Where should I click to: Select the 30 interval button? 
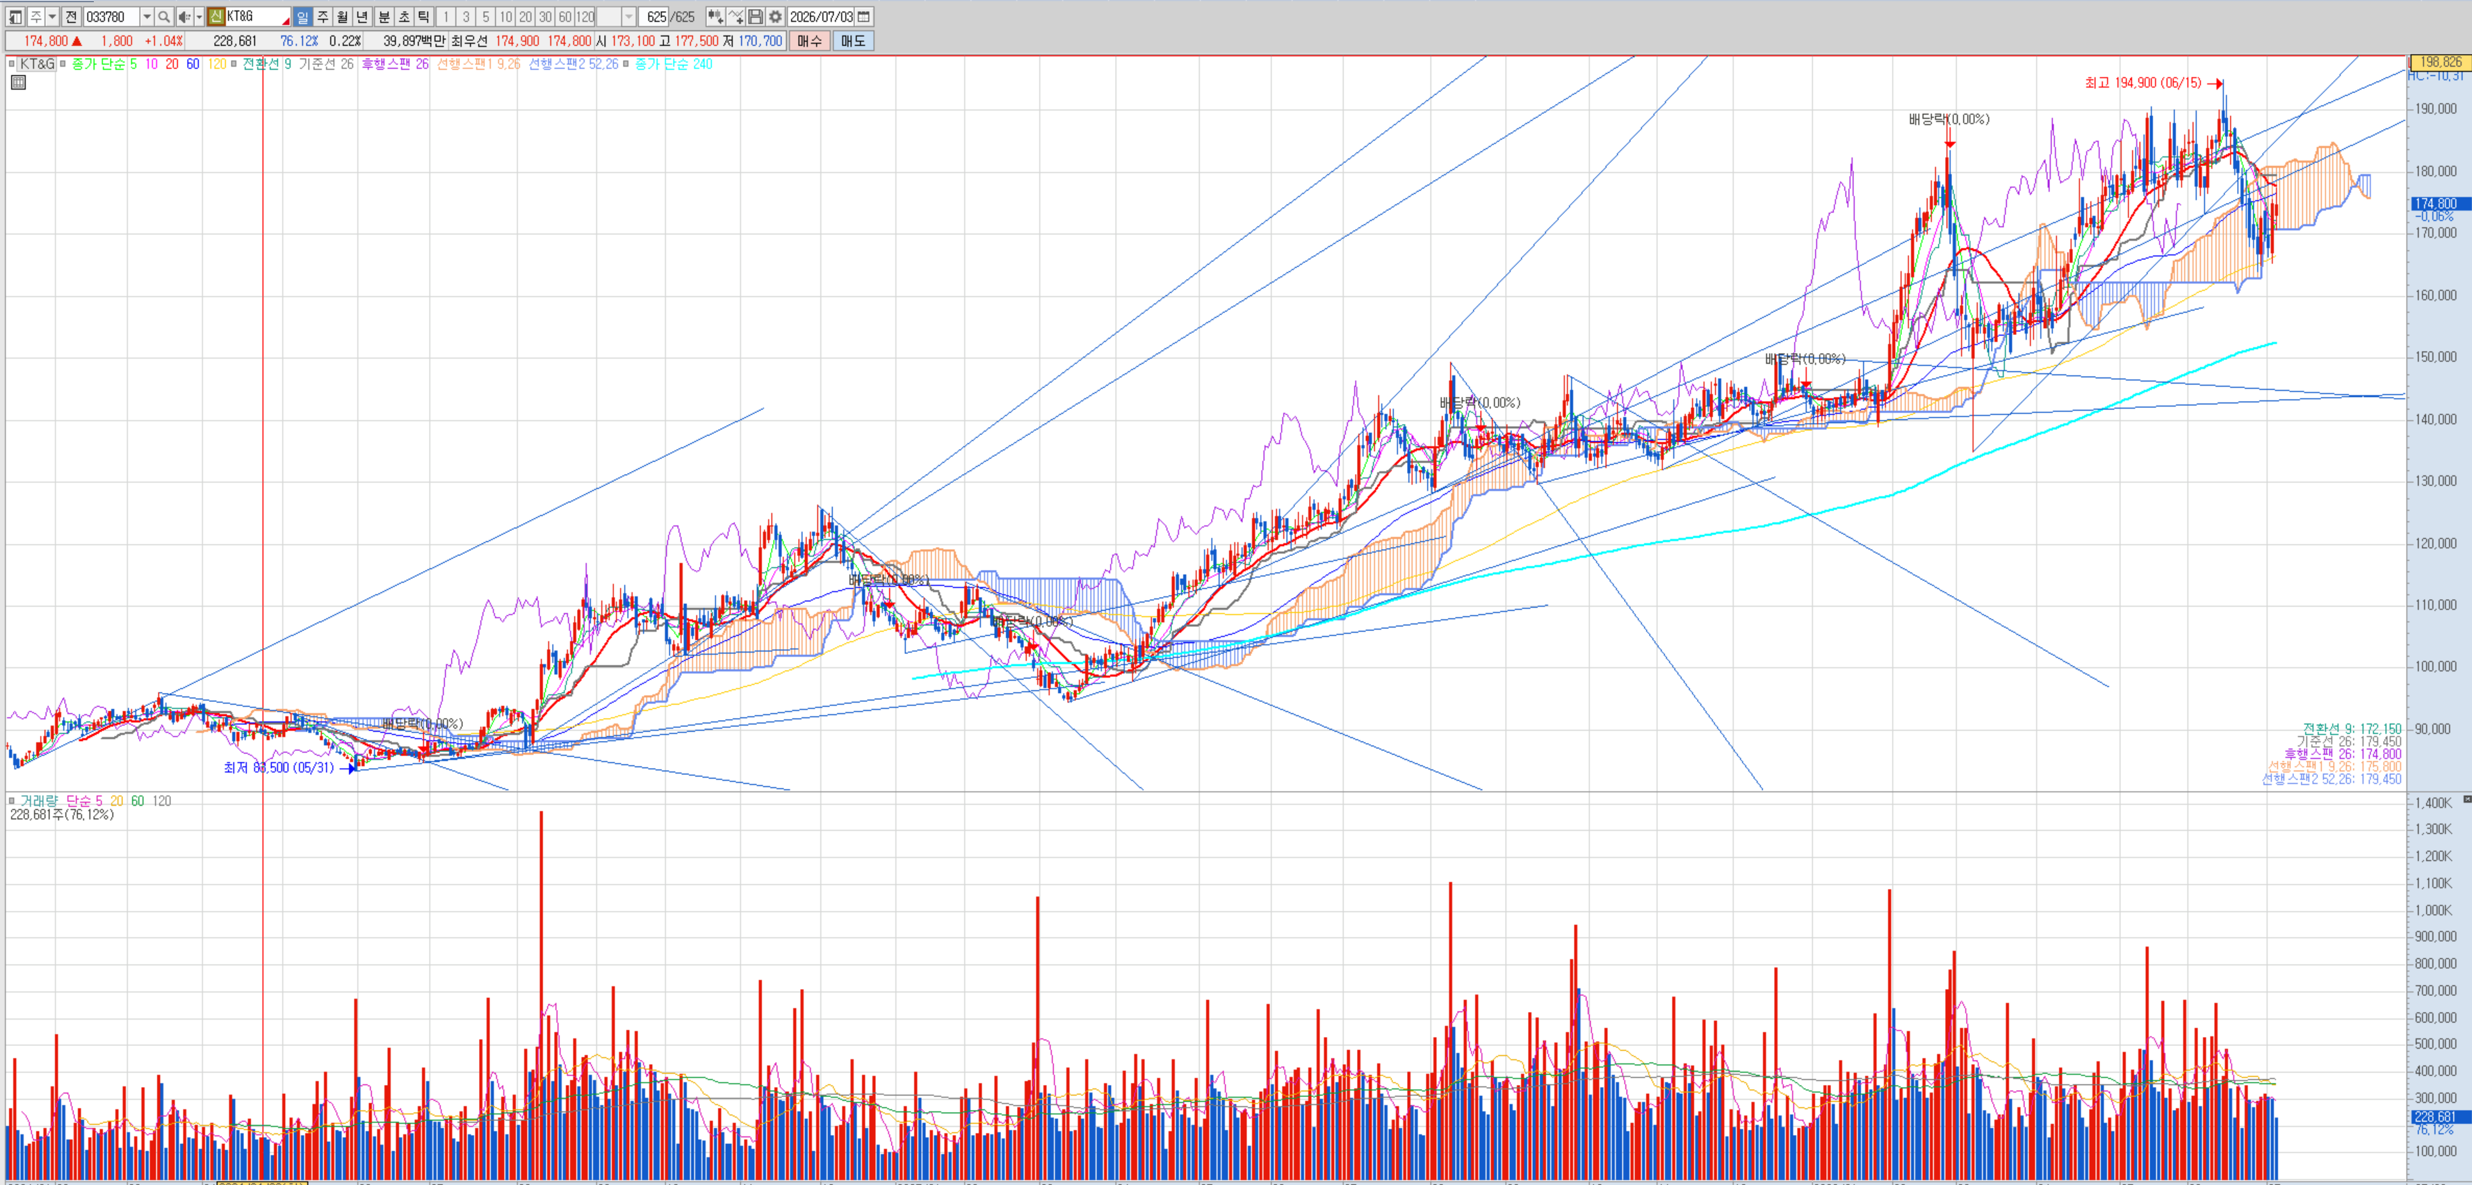545,16
